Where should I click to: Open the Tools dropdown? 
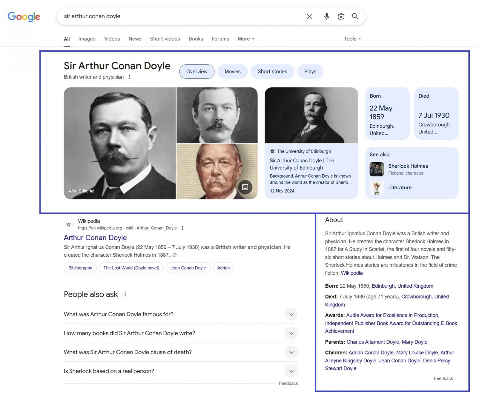click(352, 39)
